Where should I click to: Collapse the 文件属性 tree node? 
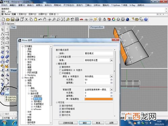point(23,46)
